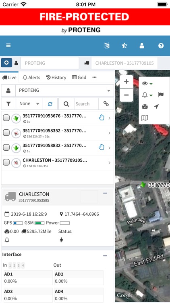170x303 pixels.
Task: Switch to the Grid tab
Action: [79, 78]
